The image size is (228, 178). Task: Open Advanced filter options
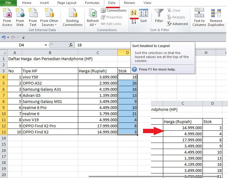[x=177, y=24]
